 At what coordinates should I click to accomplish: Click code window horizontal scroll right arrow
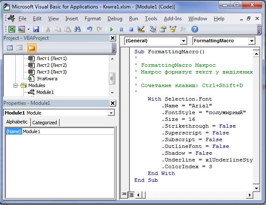coord(249,195)
